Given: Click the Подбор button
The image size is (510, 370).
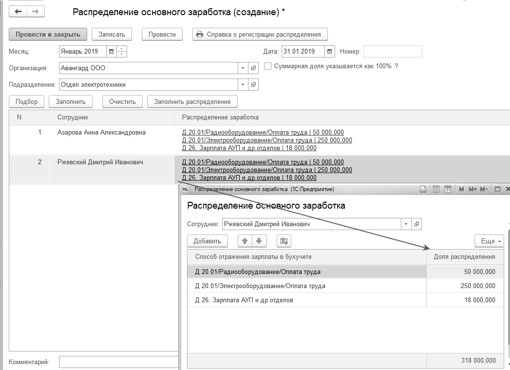Looking at the screenshot, I should click(27, 101).
